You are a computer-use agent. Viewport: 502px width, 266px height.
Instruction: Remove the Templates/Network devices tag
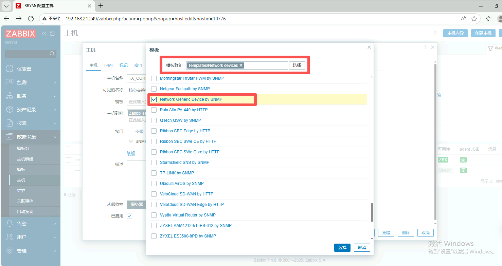pos(241,65)
